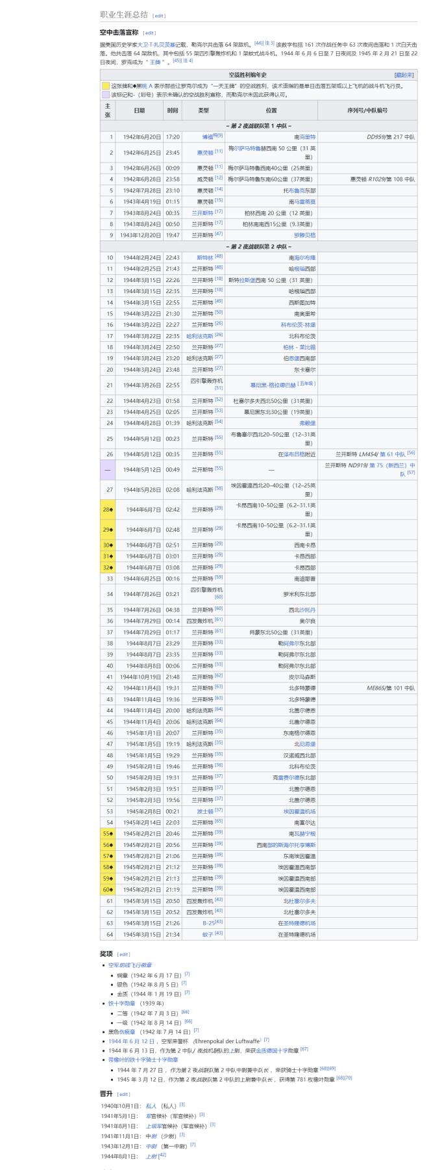This screenshot has height=1170, width=429.
Task: Click time 03:21 in row 34
Action: click(x=172, y=593)
